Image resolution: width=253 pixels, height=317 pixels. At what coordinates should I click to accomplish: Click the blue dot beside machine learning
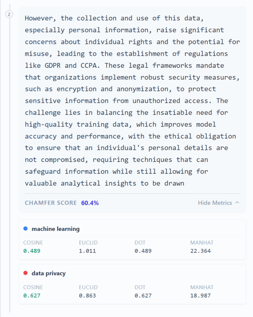pyautogui.click(x=25, y=229)
